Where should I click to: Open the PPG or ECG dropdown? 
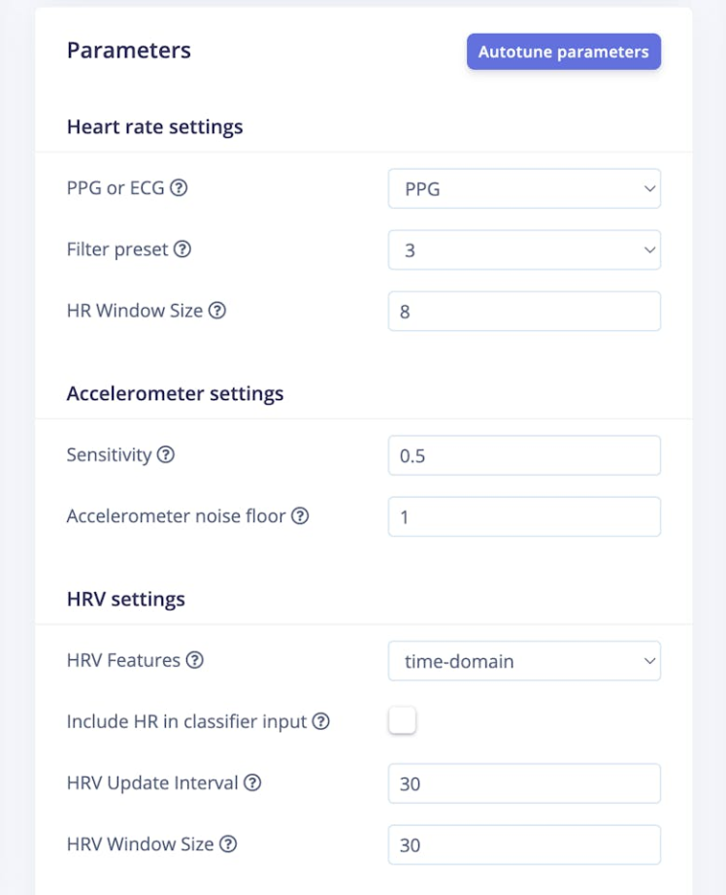524,189
